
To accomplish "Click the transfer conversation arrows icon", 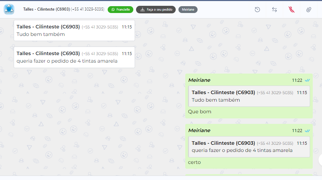I will pos(274,10).
